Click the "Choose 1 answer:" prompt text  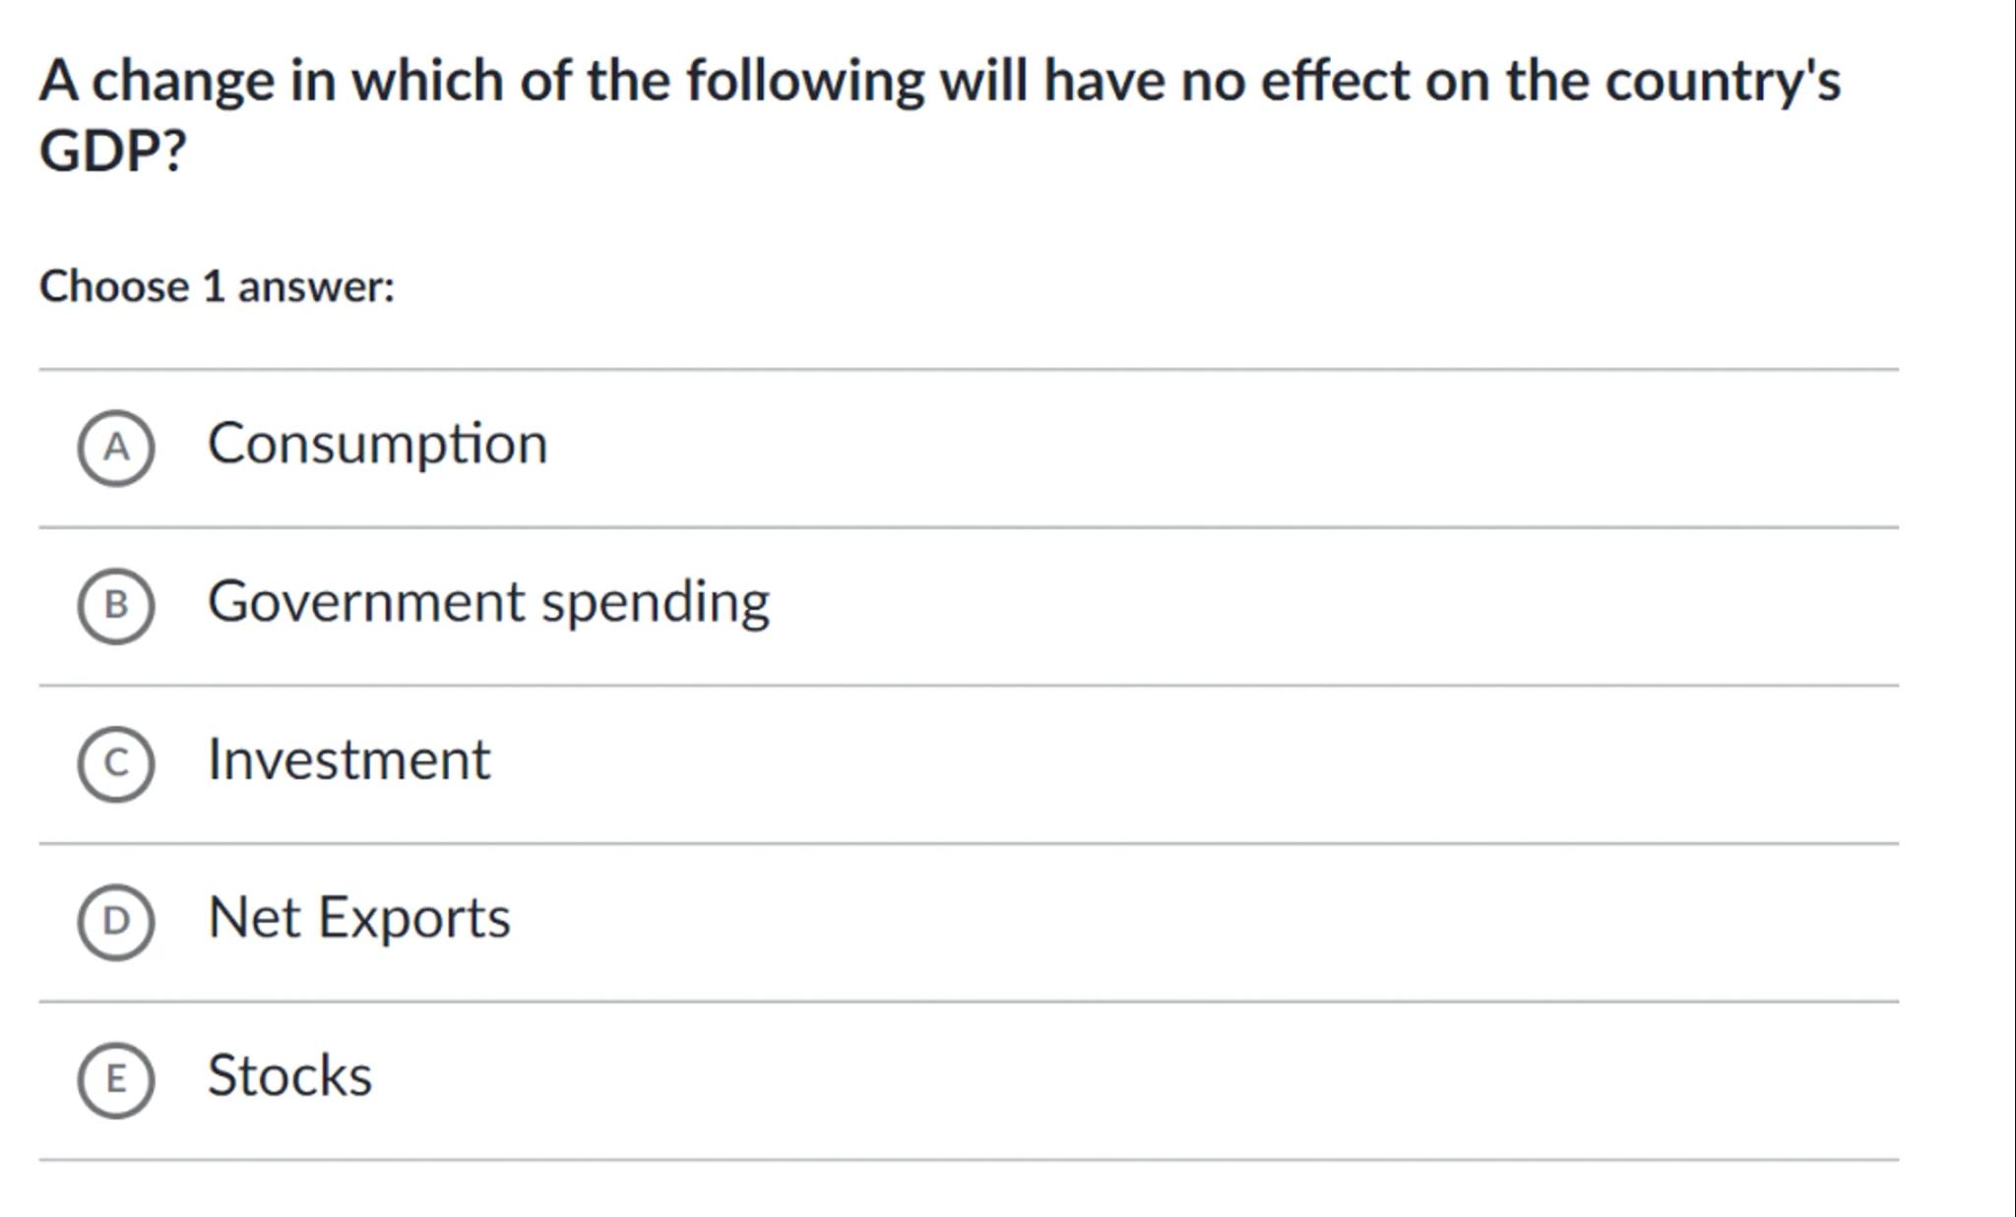217,286
